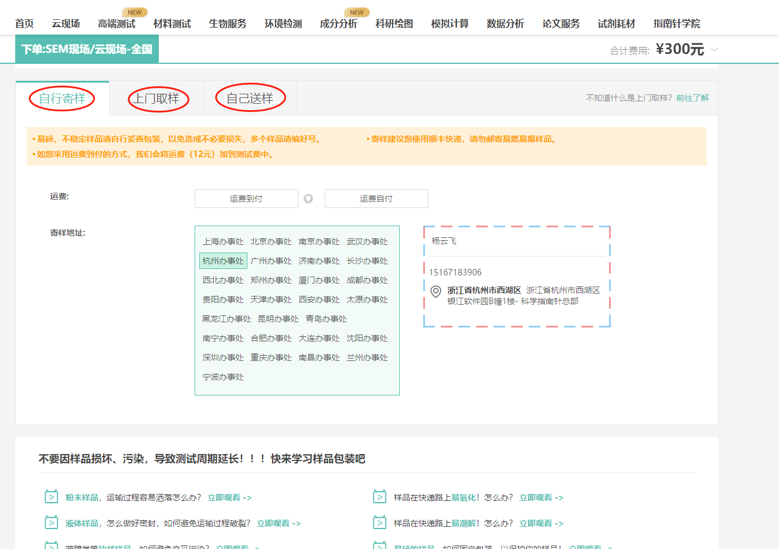Viewport: 779px width, 549px height.
Task: Switch to the 自己送样 tab
Action: (250, 98)
